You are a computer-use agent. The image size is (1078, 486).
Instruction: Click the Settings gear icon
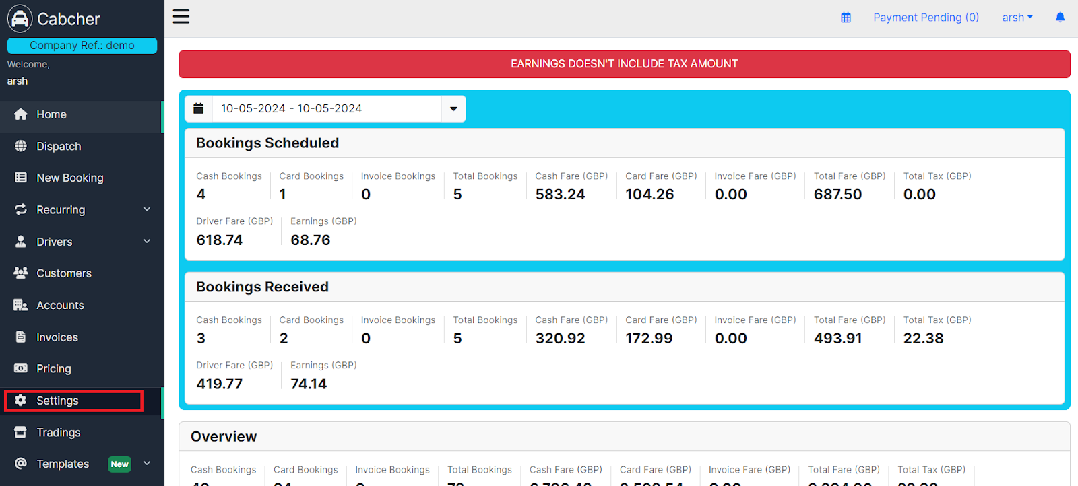click(x=21, y=401)
